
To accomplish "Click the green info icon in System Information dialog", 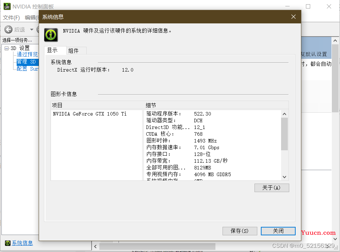I will pos(51,35).
